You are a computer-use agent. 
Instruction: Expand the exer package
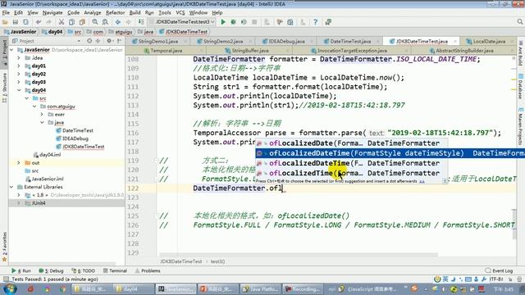(42, 115)
